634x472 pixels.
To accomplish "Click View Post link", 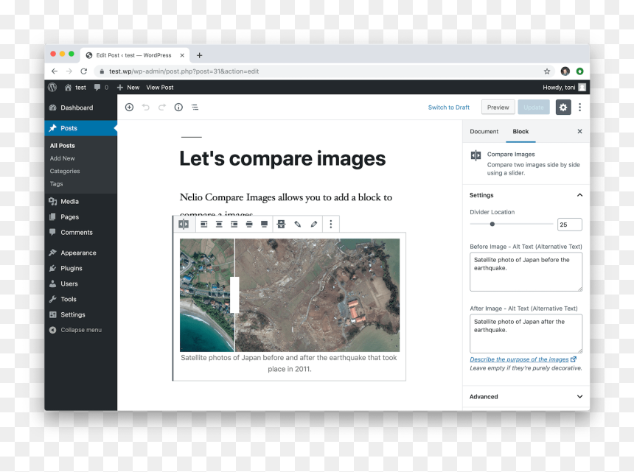I will 160,87.
